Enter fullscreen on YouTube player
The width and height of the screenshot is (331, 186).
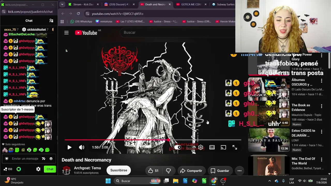click(235, 147)
